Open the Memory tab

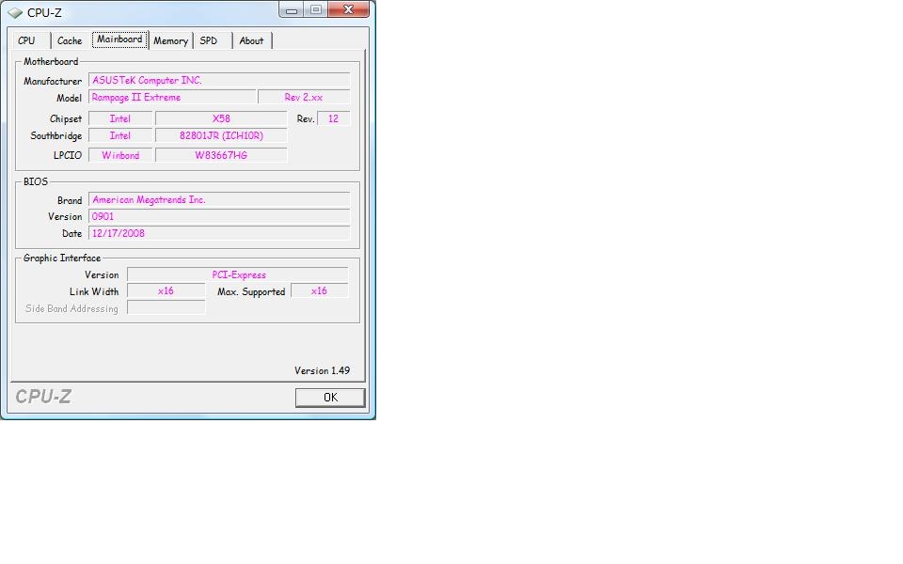pos(170,40)
